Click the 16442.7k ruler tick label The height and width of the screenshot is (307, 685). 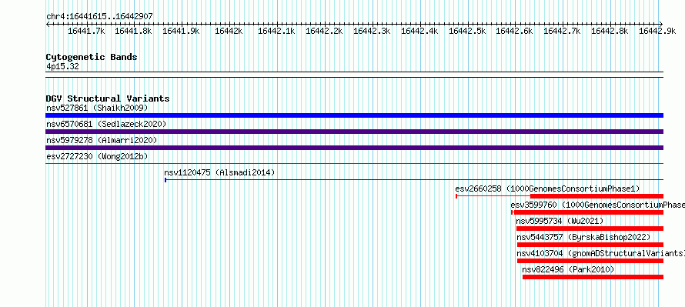pyautogui.click(x=563, y=31)
